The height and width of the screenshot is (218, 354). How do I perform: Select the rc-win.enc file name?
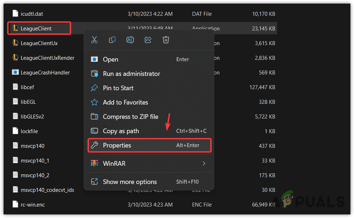(x=33, y=205)
